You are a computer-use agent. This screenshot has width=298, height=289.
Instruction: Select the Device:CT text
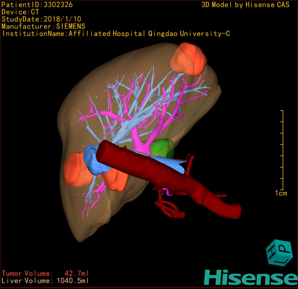pos(20,12)
